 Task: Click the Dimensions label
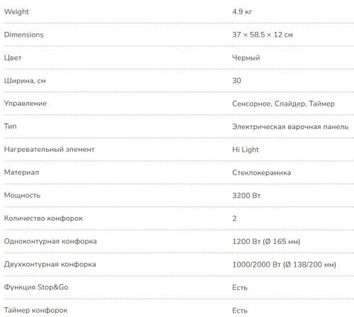(x=23, y=35)
